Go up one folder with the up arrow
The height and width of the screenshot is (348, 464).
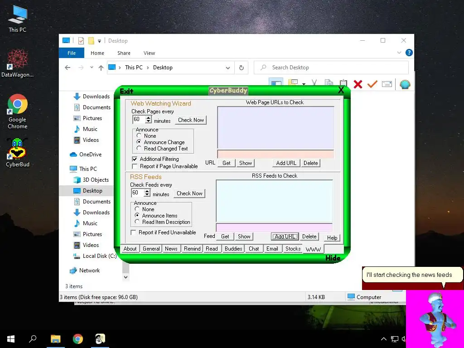click(x=101, y=68)
